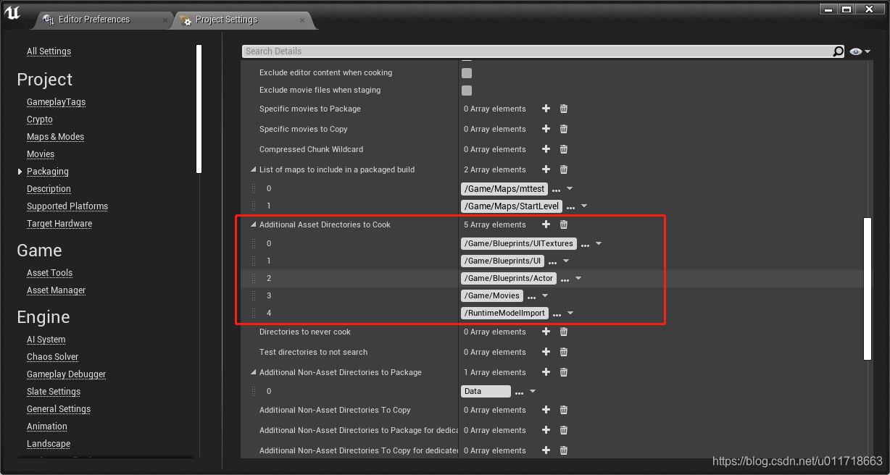
Task: Browse directory for the Data entry
Action: (x=519, y=392)
